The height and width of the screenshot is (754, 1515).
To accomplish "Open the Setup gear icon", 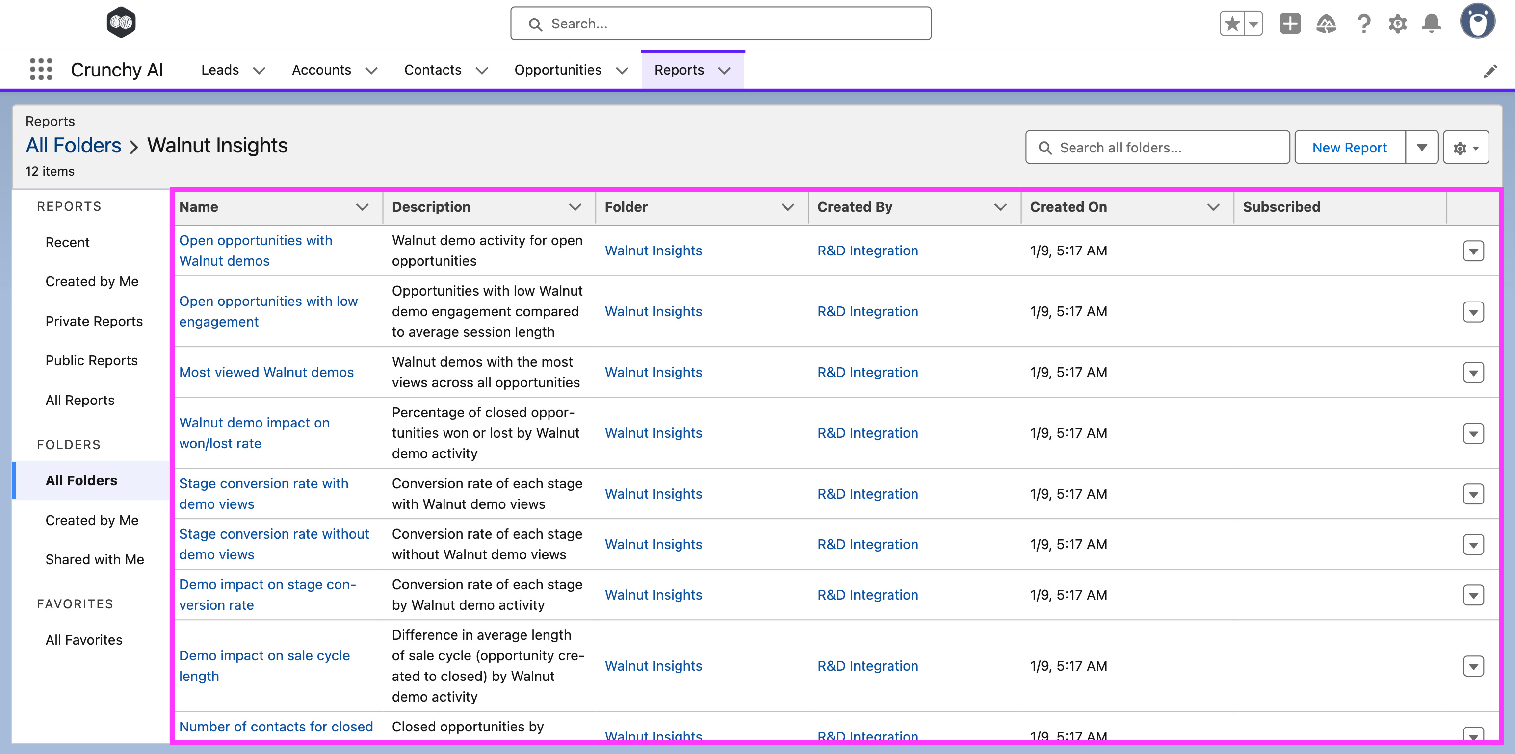I will 1398,24.
